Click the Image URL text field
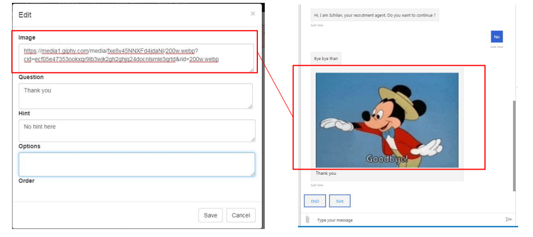533x237 pixels. click(136, 57)
